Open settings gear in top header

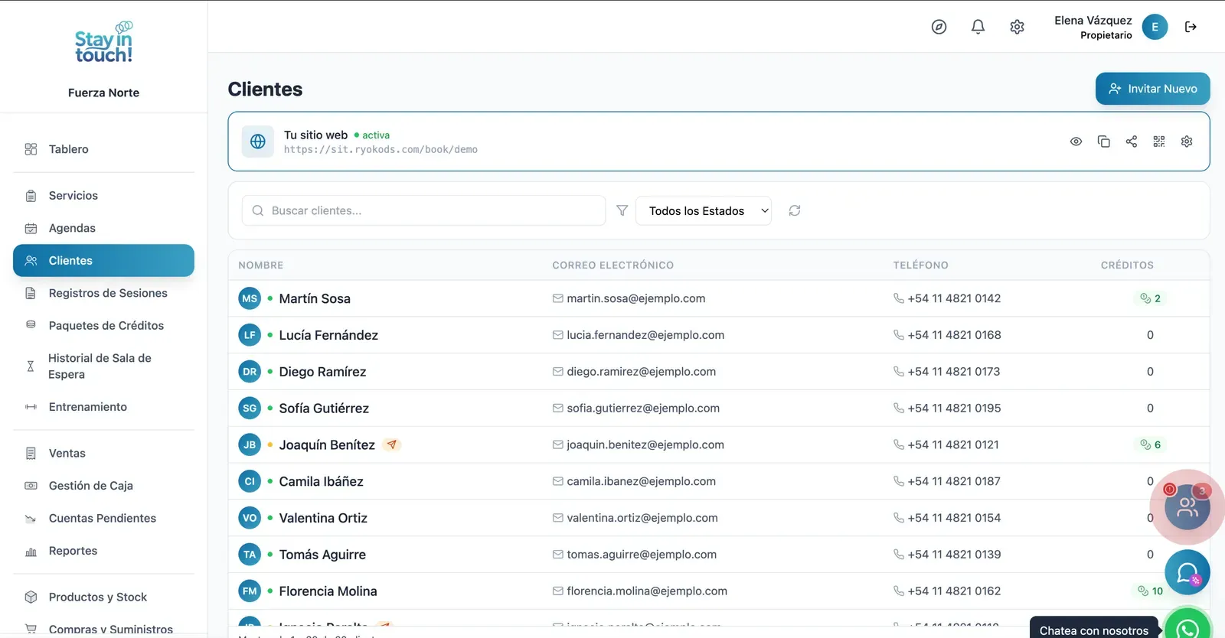[1017, 27]
